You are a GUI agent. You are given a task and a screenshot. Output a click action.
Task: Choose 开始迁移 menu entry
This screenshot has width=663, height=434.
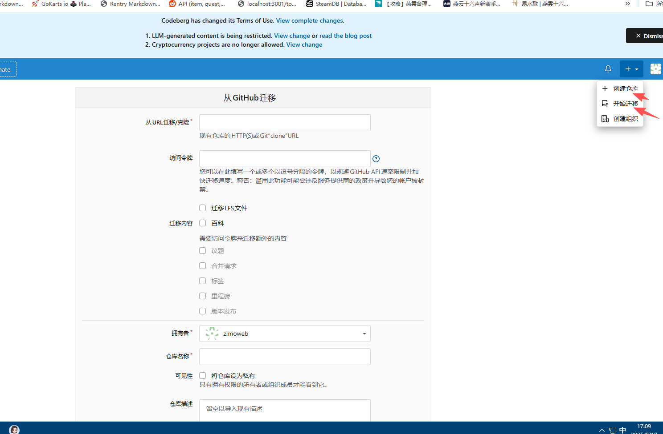tap(620, 104)
